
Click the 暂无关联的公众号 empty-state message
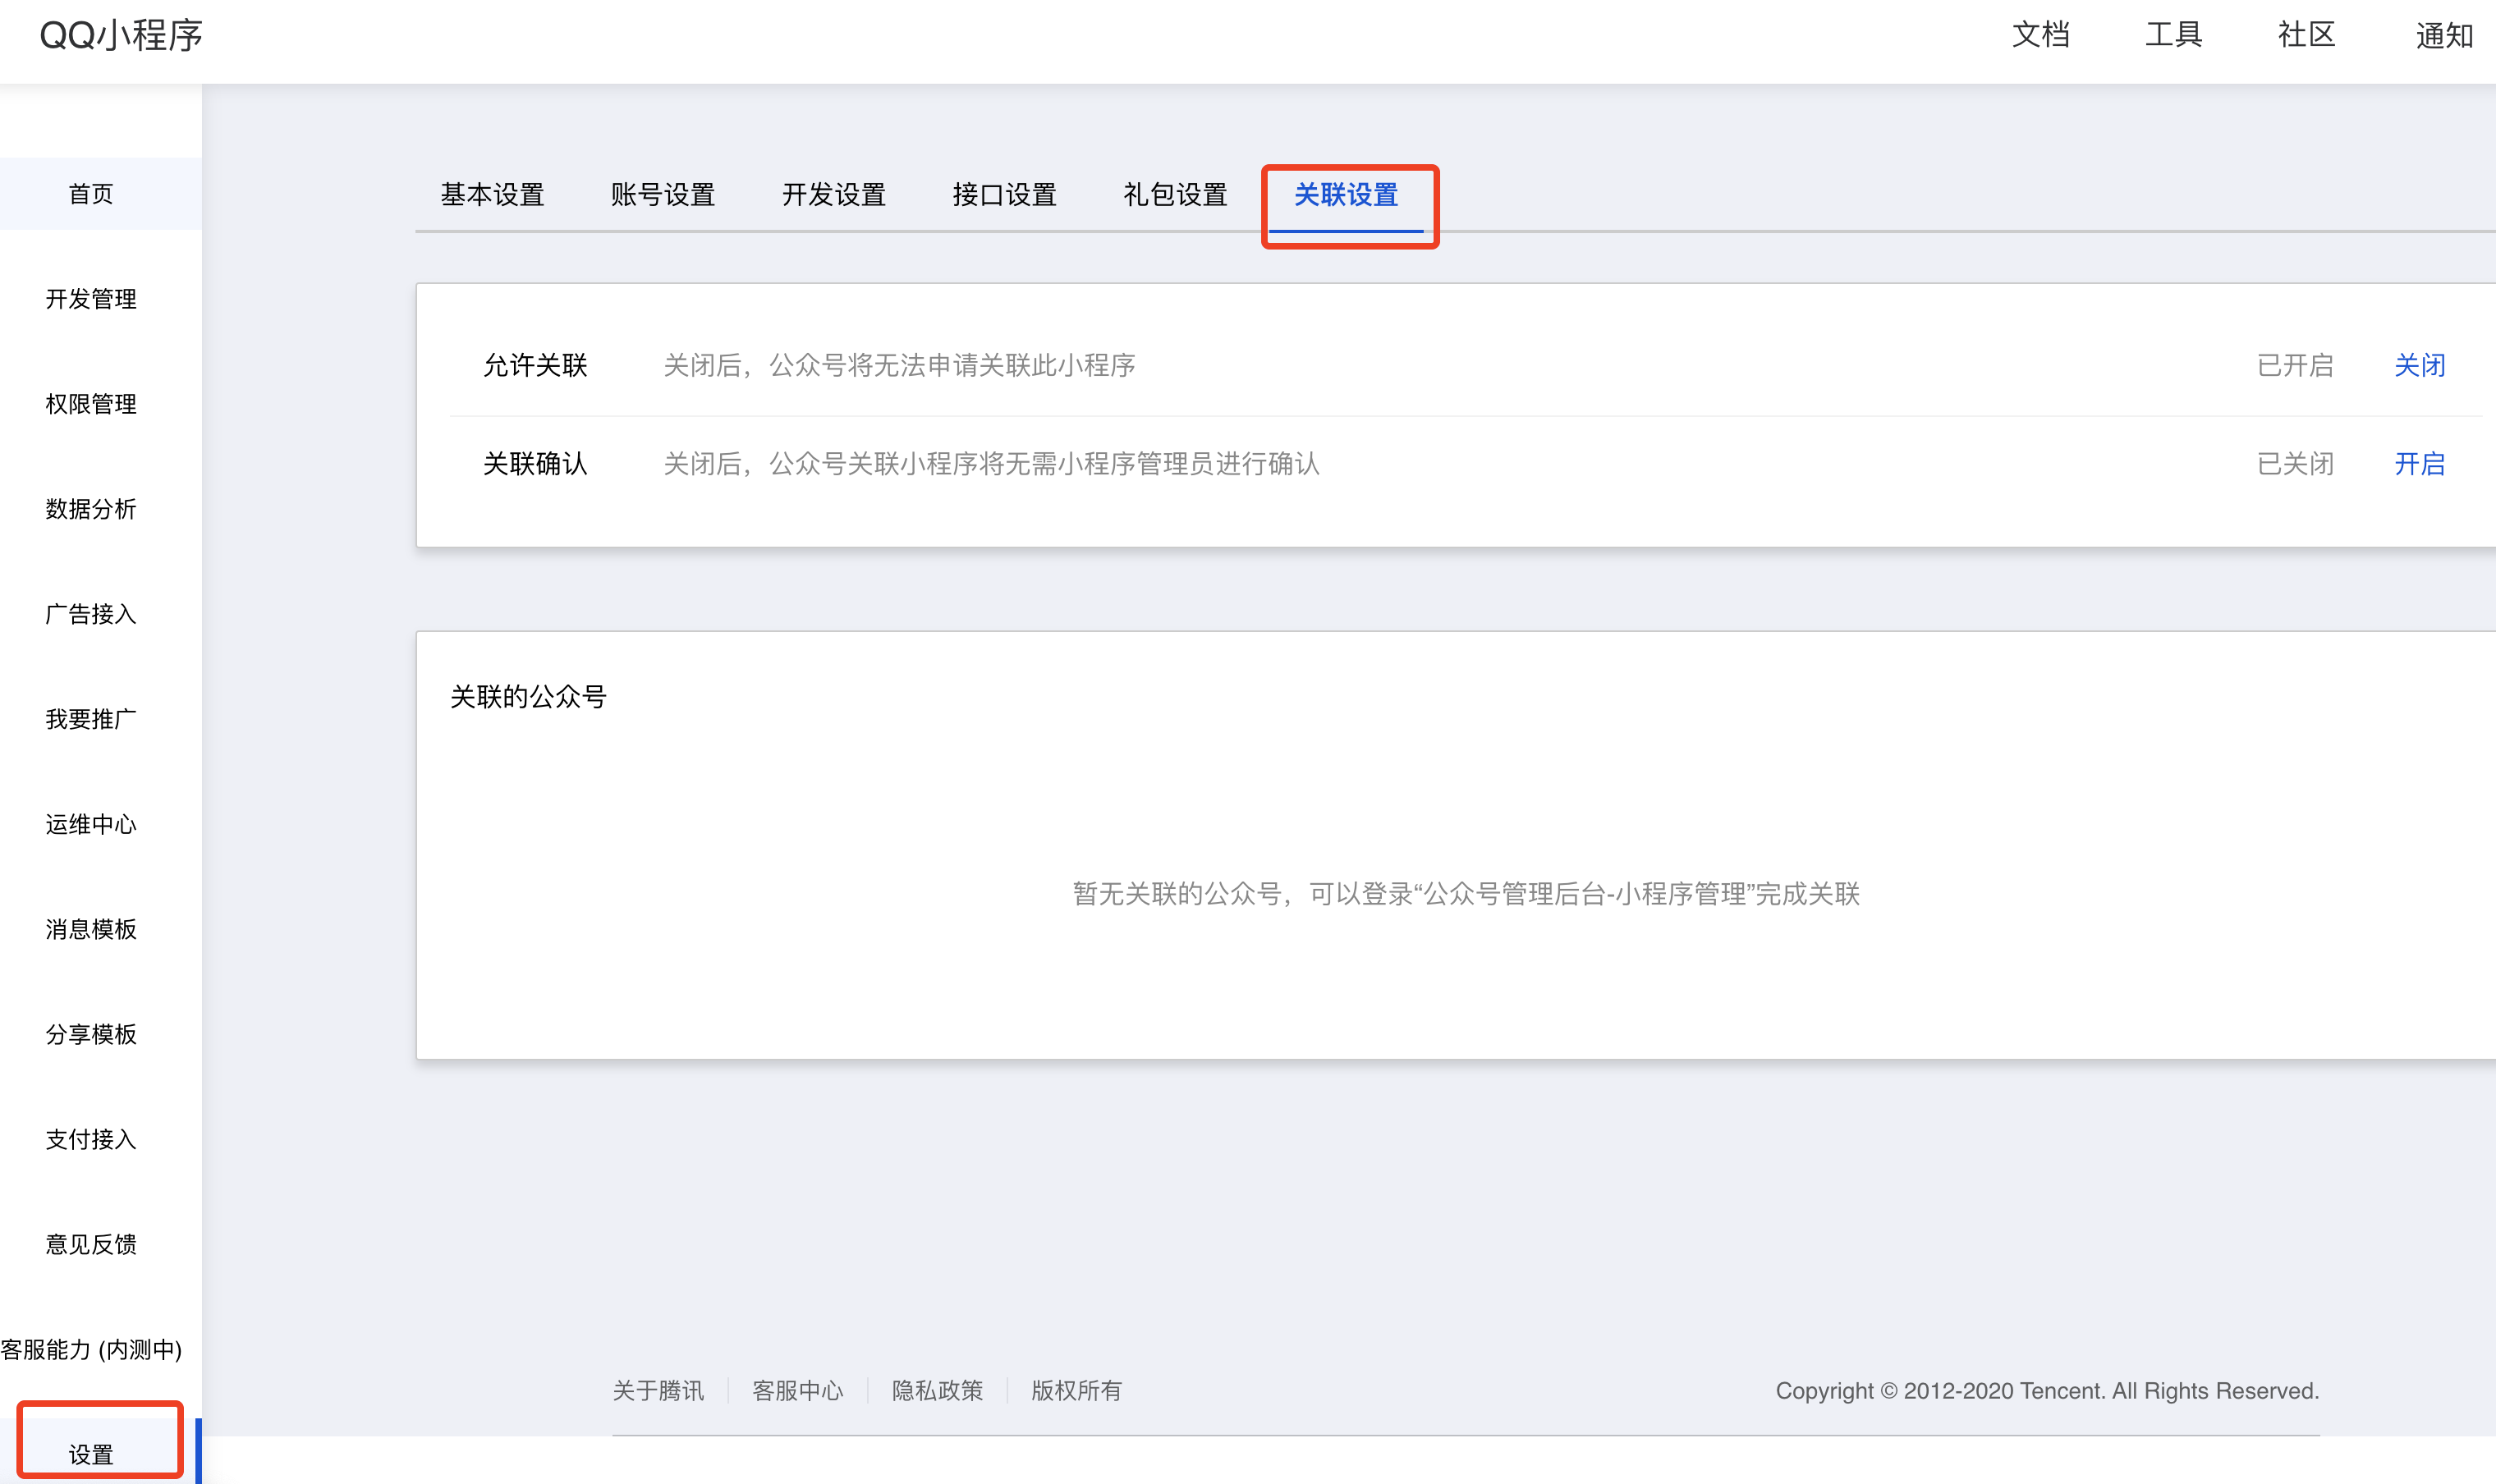[x=1466, y=894]
